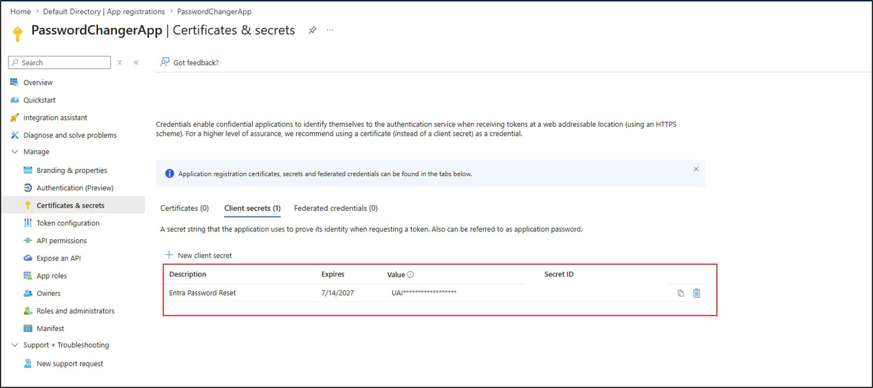Select the Client secrets (1) tab
873x388 pixels.
click(x=252, y=209)
